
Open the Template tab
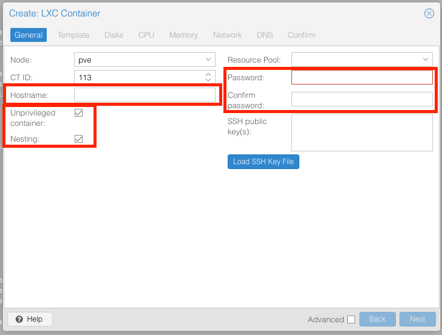coord(73,35)
